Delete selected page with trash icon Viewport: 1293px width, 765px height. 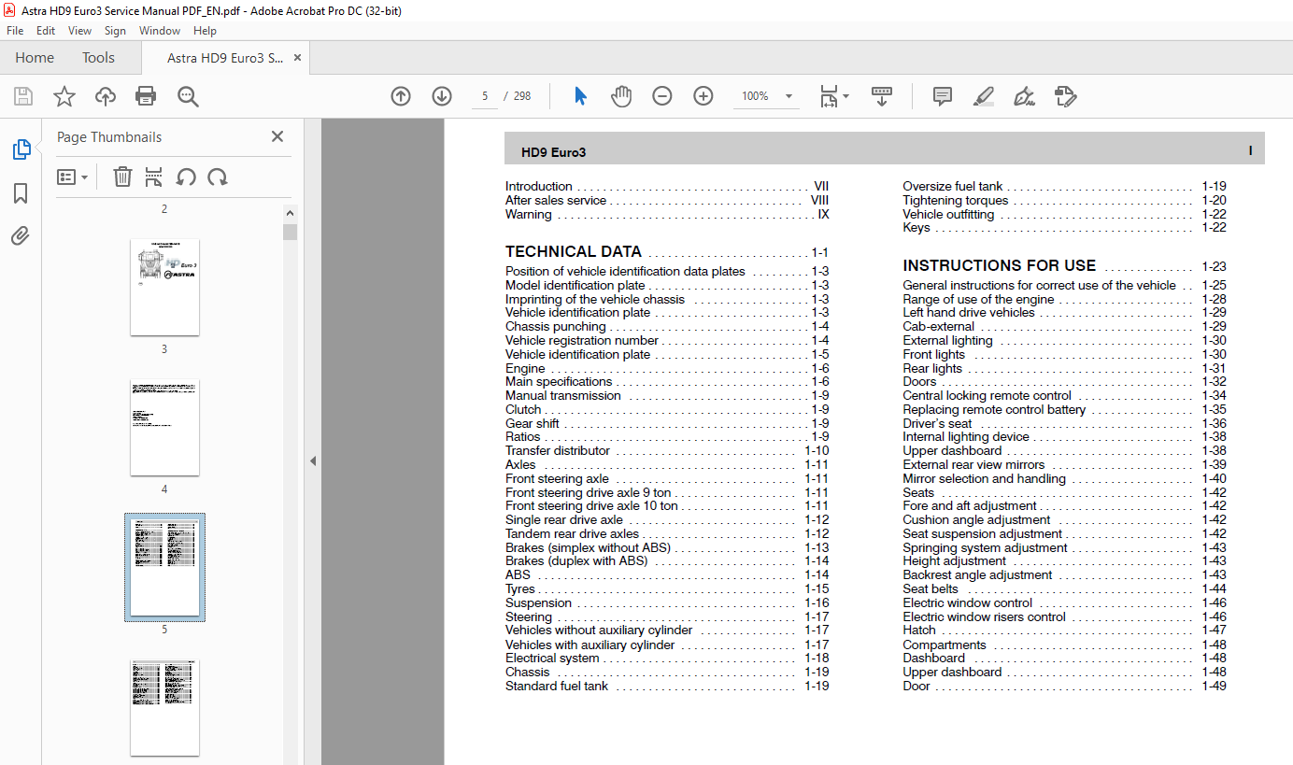click(122, 177)
